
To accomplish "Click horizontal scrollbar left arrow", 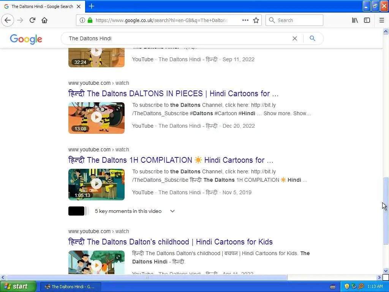I will coord(3,277).
